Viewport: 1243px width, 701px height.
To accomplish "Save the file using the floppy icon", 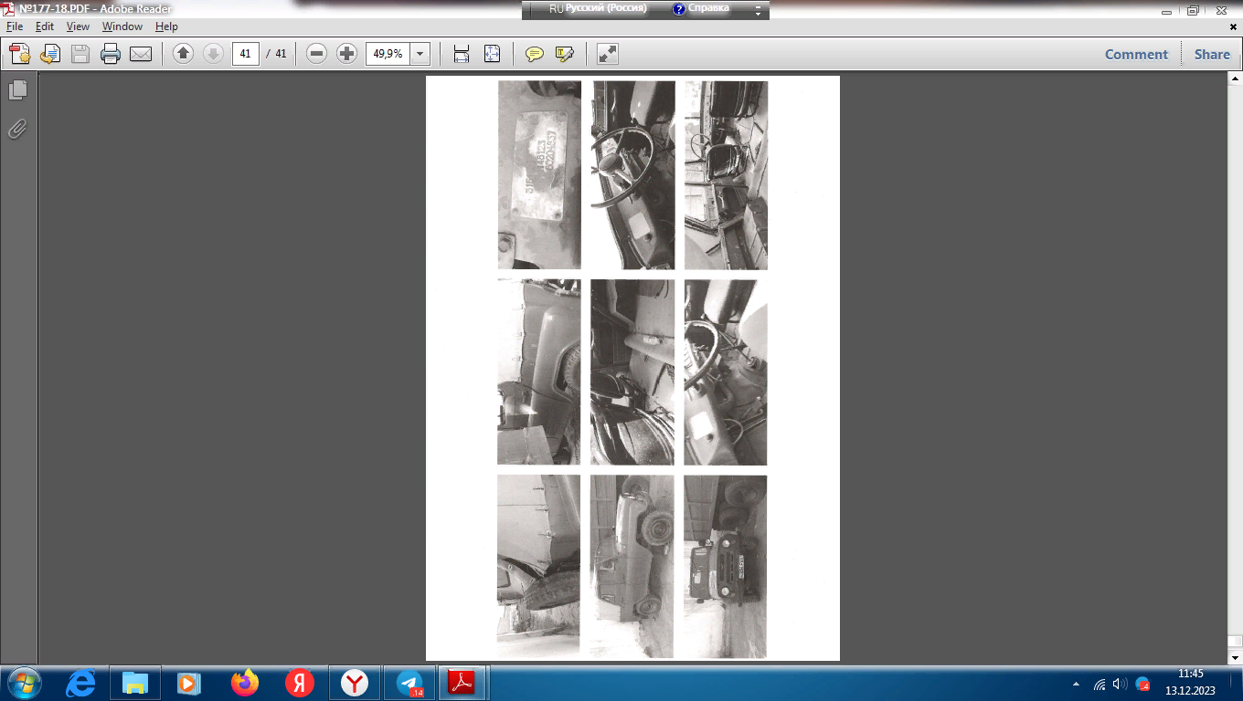I will pos(80,54).
